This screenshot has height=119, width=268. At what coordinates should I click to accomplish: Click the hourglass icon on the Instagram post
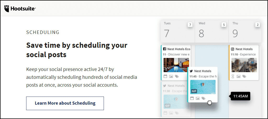click(233, 76)
